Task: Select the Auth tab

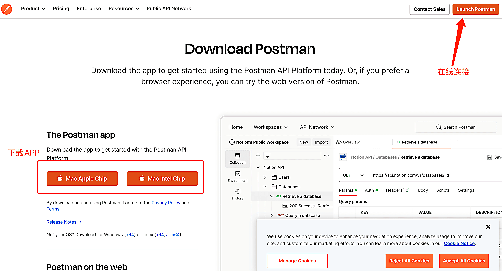Action: 371,190
